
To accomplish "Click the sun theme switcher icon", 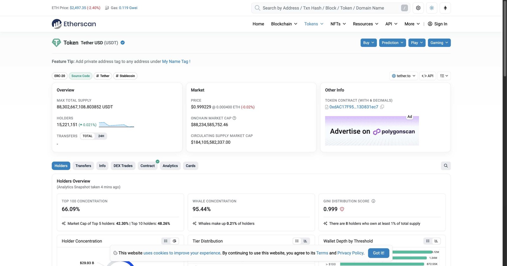I will click(x=432, y=8).
